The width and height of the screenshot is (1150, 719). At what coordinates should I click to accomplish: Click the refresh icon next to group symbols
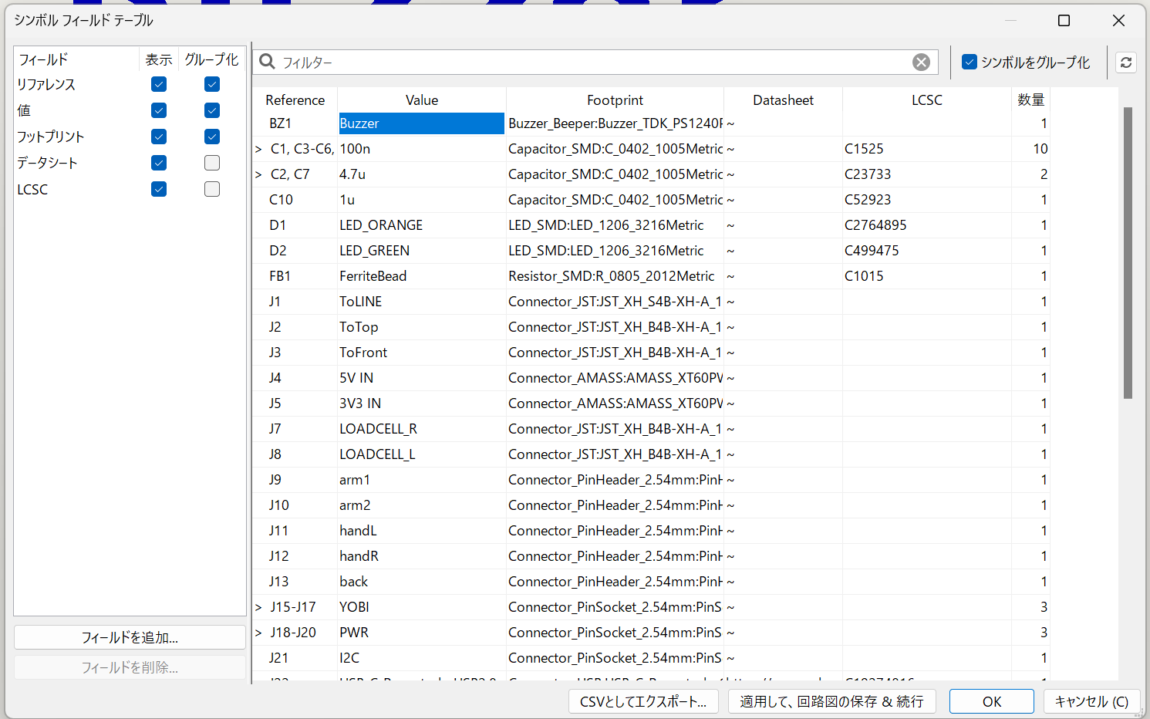tap(1126, 62)
